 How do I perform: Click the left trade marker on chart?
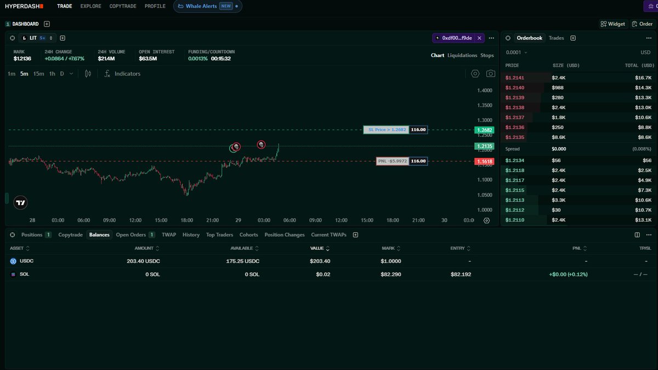[x=235, y=147]
